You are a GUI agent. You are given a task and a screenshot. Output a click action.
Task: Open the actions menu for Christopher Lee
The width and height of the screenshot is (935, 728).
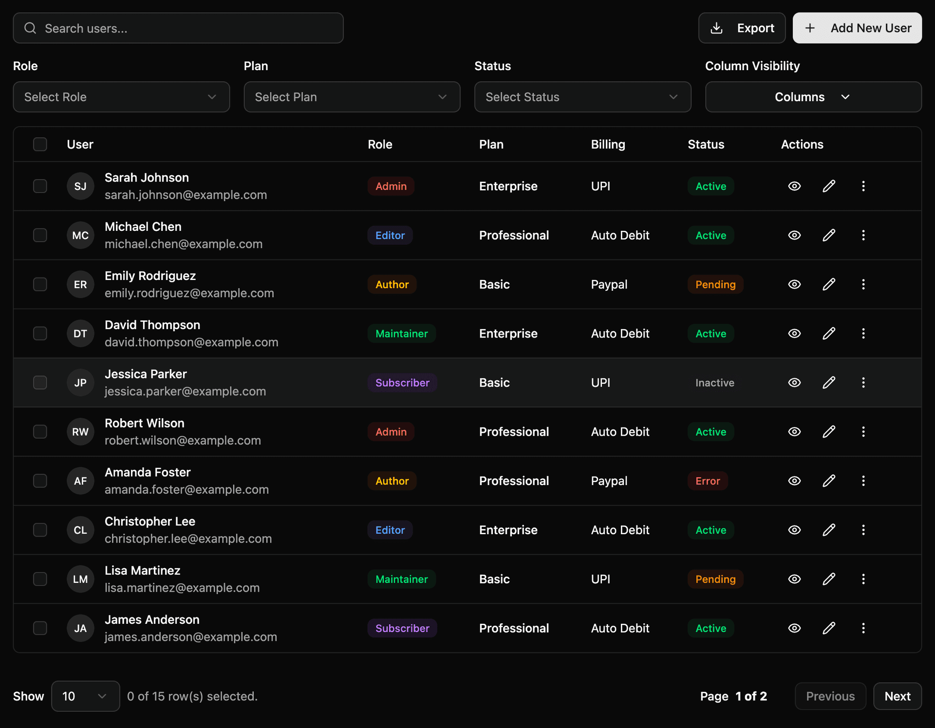coord(863,530)
